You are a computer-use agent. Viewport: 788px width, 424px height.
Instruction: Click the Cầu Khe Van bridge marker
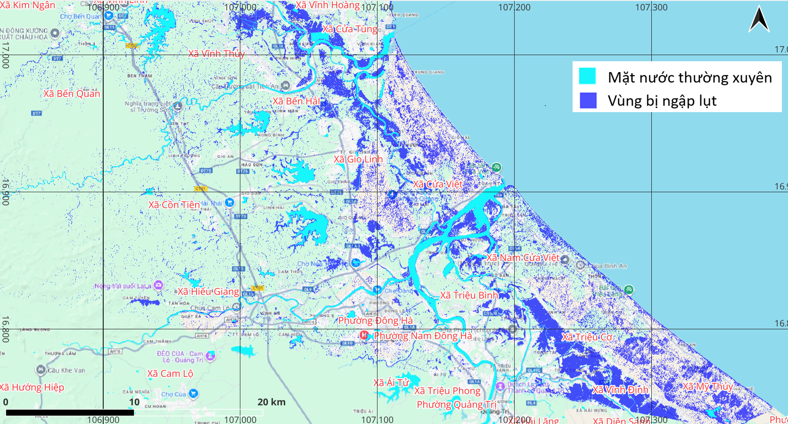[41, 370]
